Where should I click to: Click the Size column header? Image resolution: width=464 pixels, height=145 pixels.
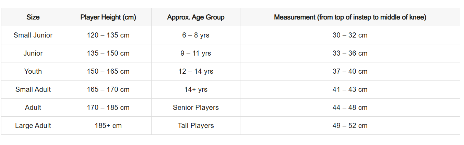tap(33, 17)
